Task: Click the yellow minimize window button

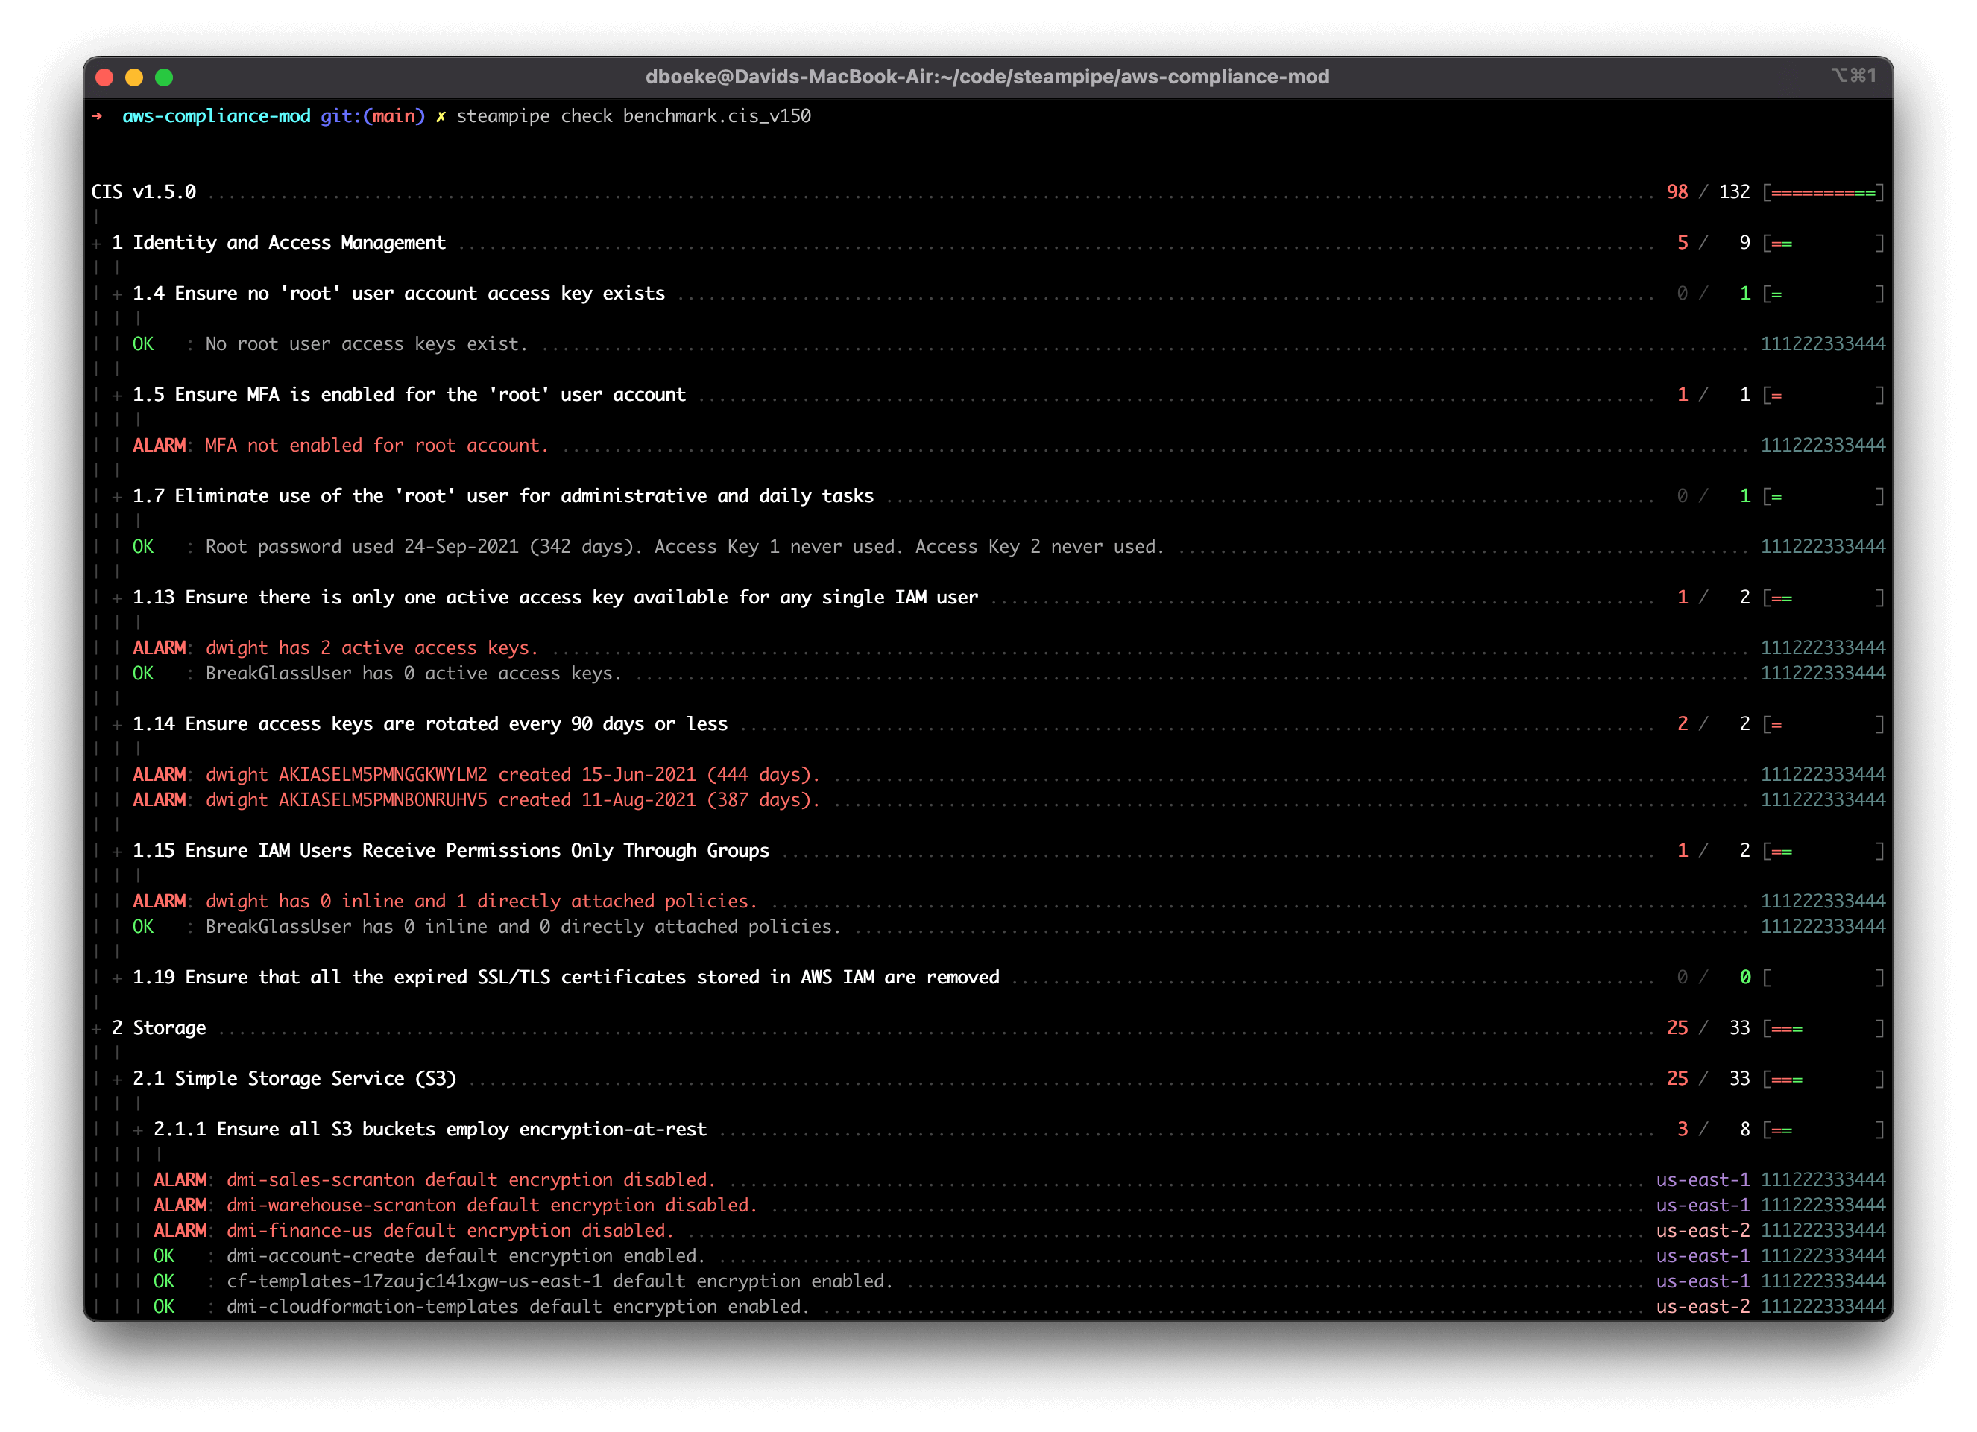Action: pyautogui.click(x=134, y=77)
